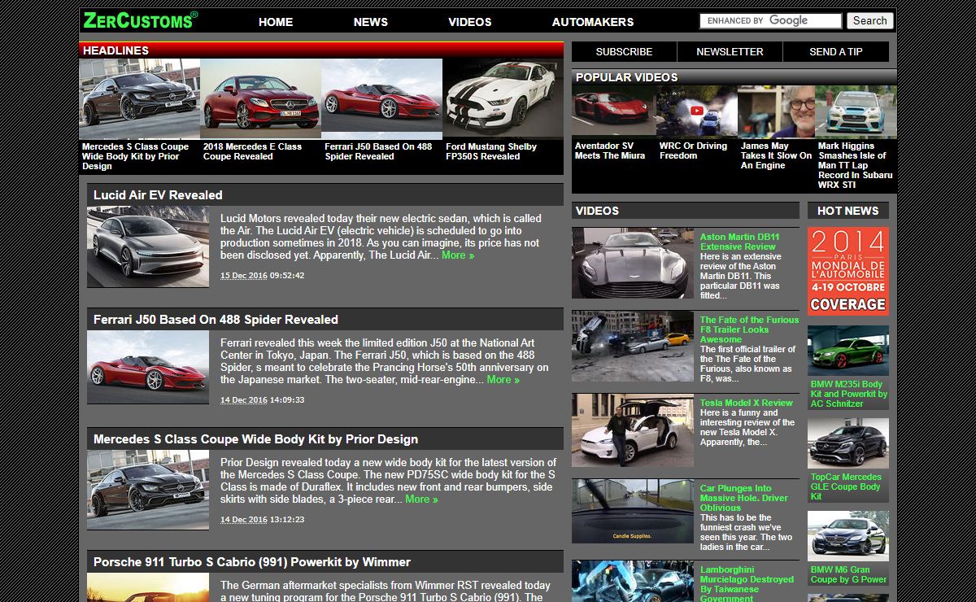Click the '2018 Mercedes E Class Coupe Revealed' caption
The image size is (976, 602).
(x=252, y=151)
